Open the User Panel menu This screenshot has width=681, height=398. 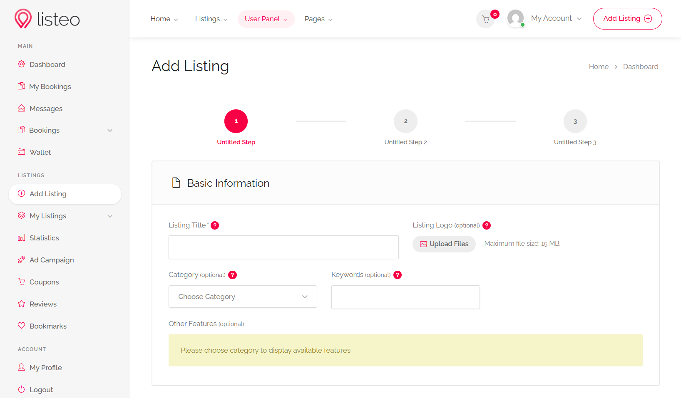(266, 19)
